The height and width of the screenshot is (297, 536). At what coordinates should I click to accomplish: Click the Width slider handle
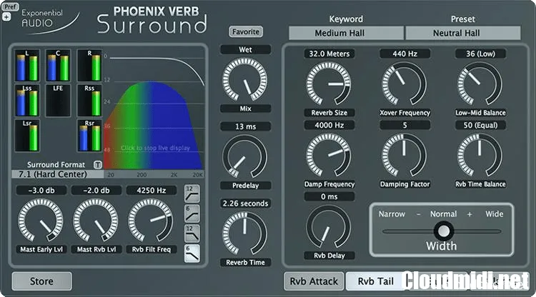pos(444,231)
